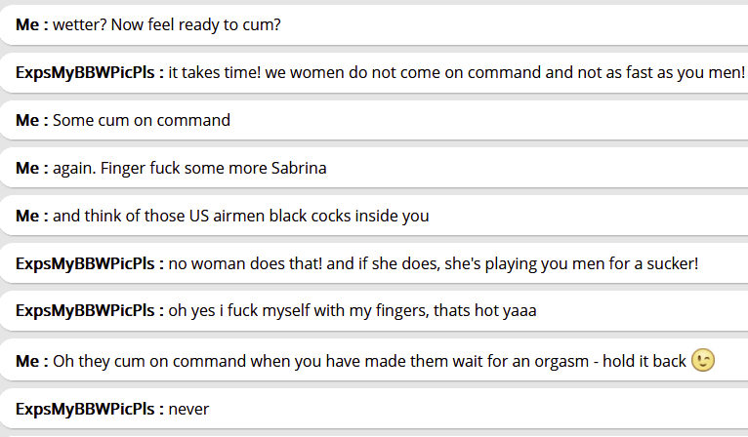Select the "never" message bubble

pyautogui.click(x=189, y=409)
